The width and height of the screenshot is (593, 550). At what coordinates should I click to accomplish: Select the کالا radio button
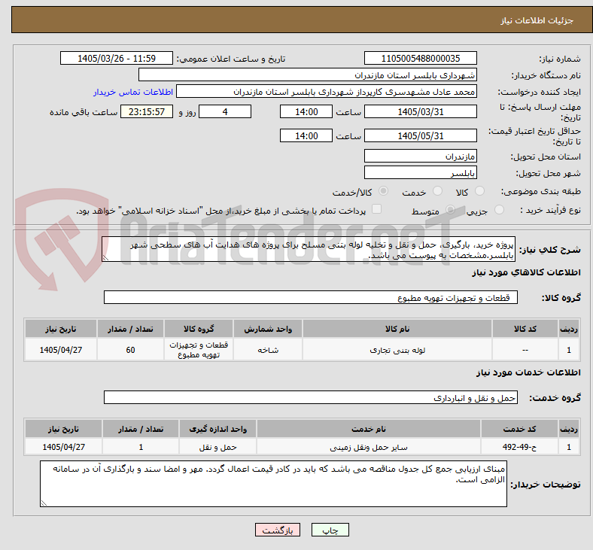point(479,191)
